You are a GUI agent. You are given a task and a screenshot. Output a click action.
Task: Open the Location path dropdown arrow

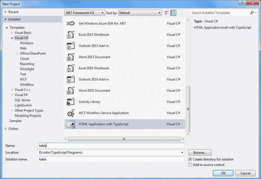click(182, 153)
